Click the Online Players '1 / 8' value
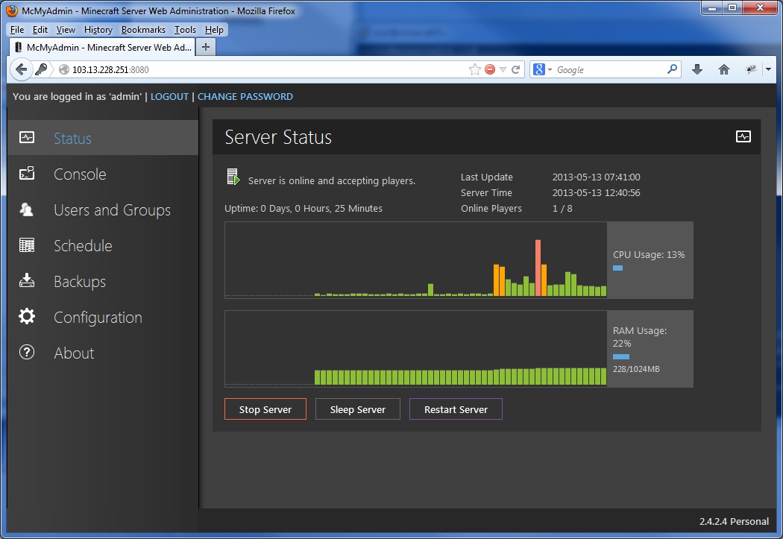783x539 pixels. [562, 209]
